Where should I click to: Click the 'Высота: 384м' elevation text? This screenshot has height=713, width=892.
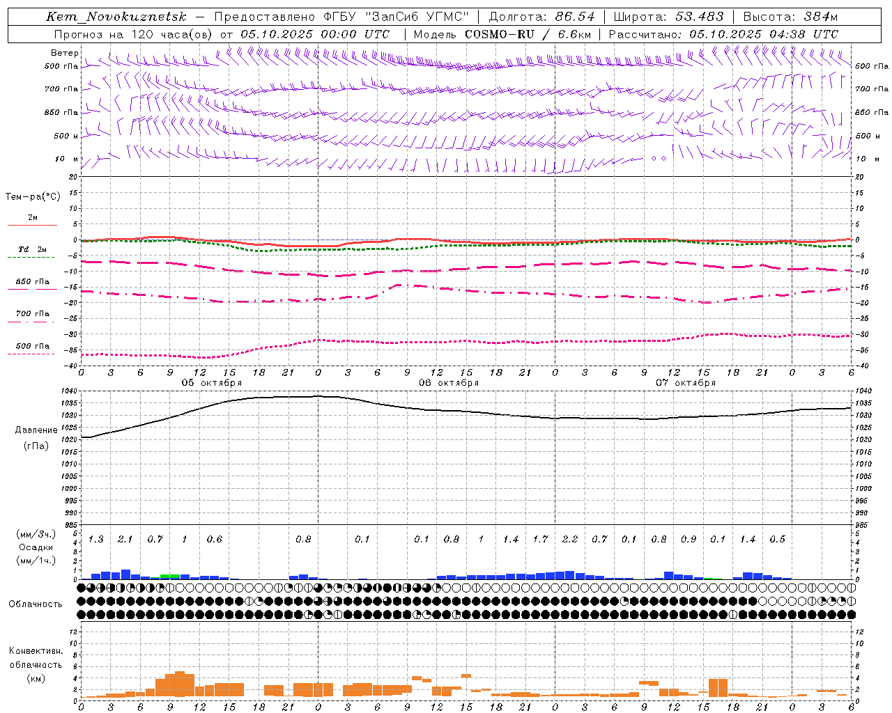coord(790,17)
